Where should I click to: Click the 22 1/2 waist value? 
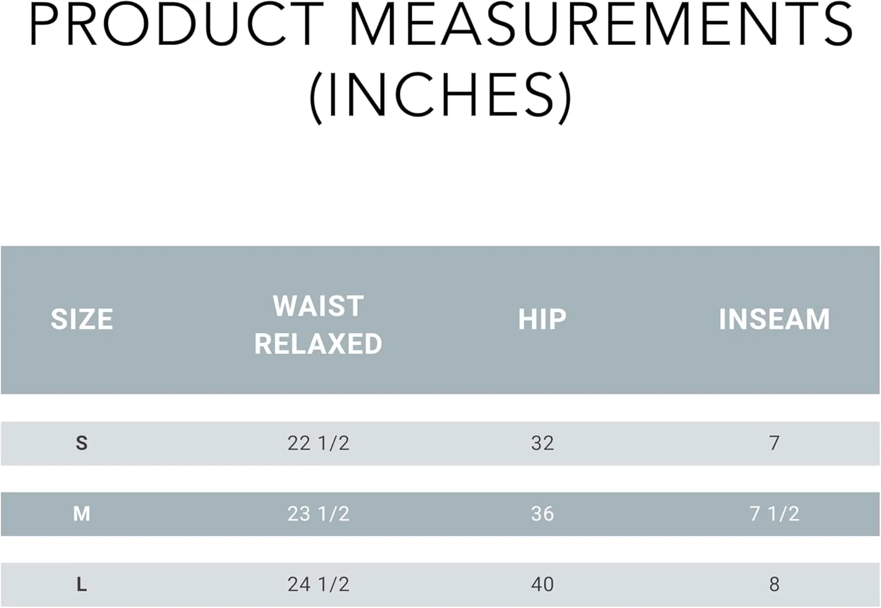(x=318, y=443)
